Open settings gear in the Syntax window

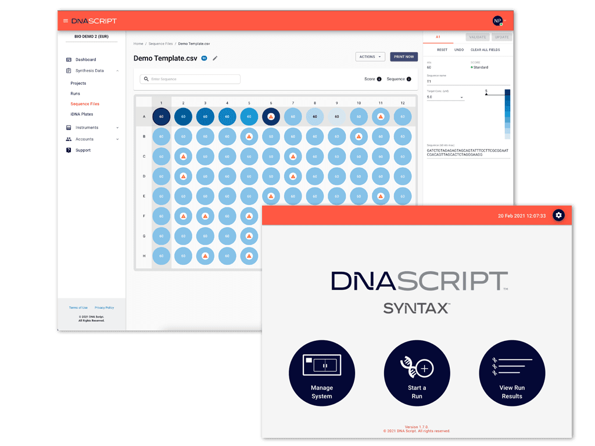(558, 215)
